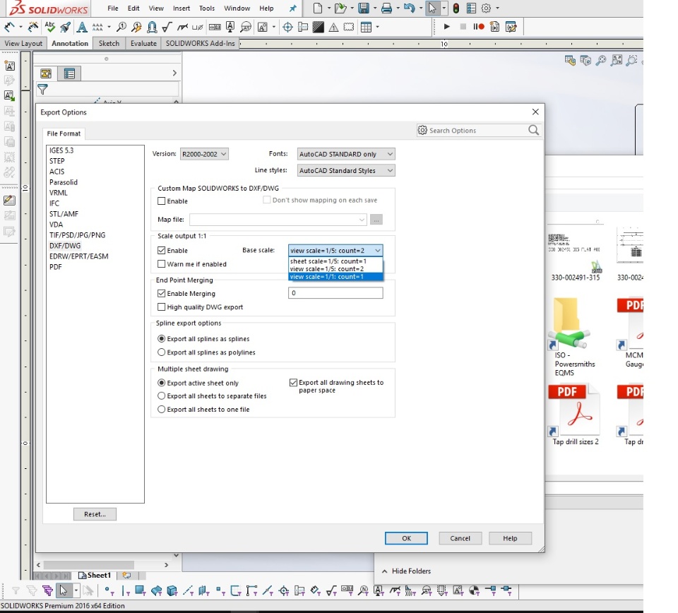Screen dimensions: 678x613
Task: Click the Cancel button
Action: (460, 538)
